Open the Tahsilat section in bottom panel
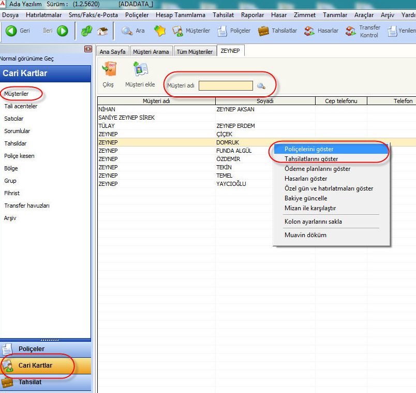 tap(30, 382)
